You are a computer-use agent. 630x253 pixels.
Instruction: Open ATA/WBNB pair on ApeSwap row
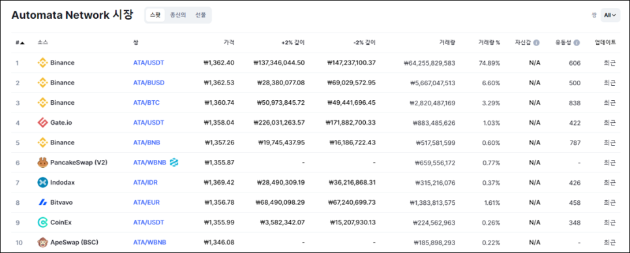tap(149, 243)
